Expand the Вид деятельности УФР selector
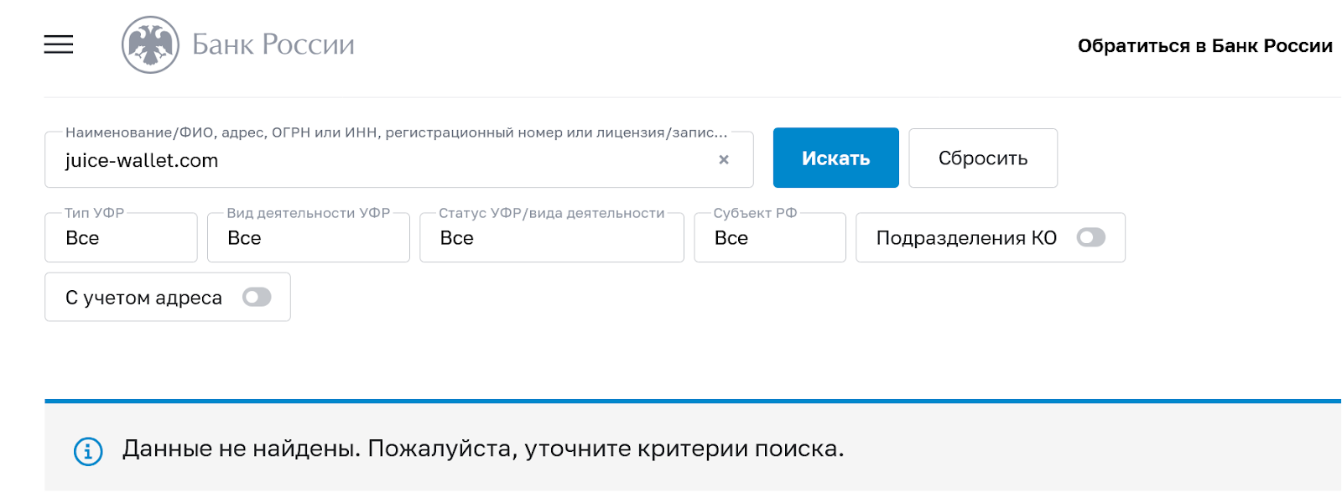Image resolution: width=1342 pixels, height=493 pixels. (308, 238)
